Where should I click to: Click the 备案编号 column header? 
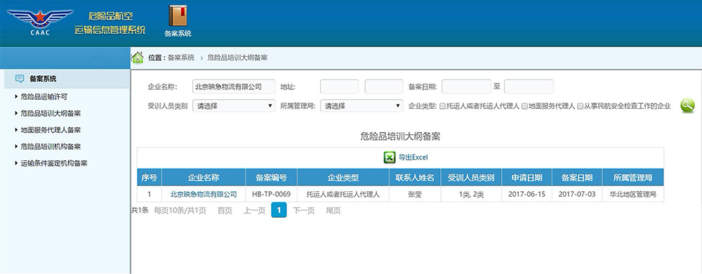(x=271, y=177)
